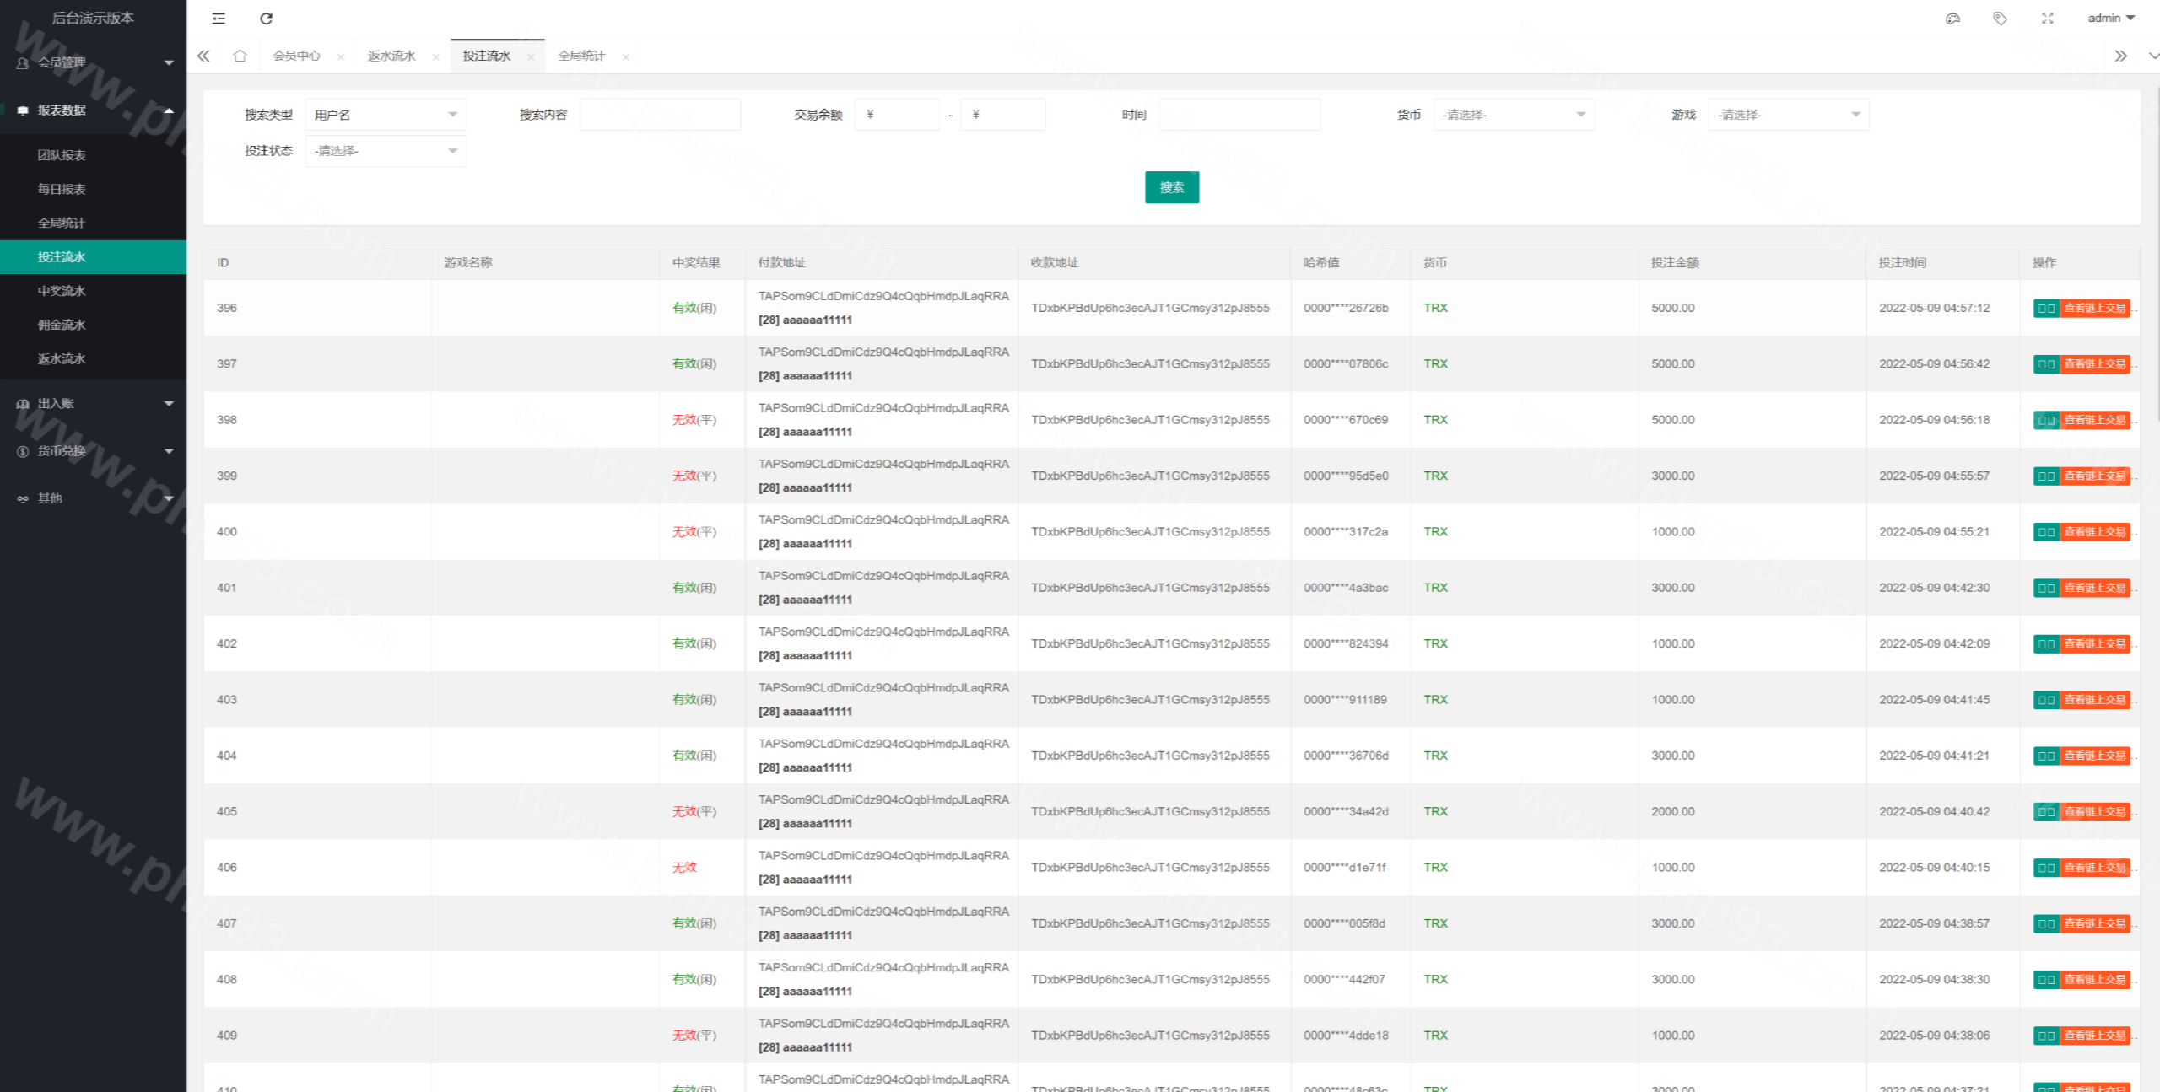
Task: Open the 货币 currency dropdown
Action: coord(1513,115)
